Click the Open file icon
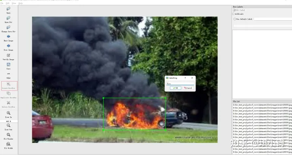292x155 pixels. click(x=9, y=9)
